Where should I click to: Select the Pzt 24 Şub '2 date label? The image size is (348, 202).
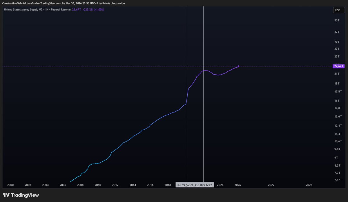[185, 185]
